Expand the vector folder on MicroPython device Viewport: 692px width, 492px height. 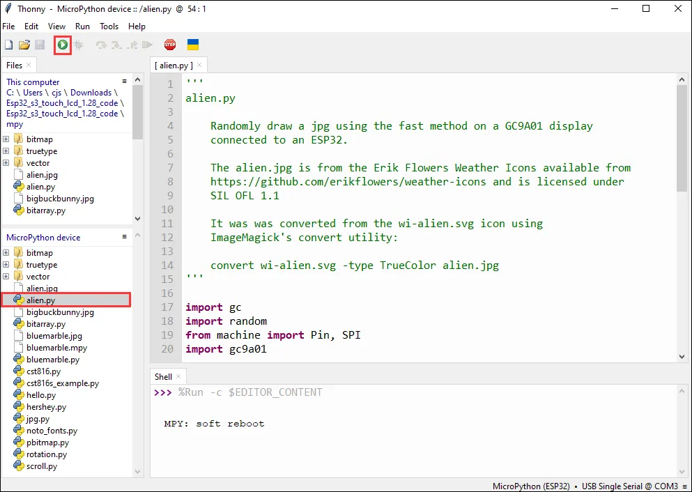[6, 277]
